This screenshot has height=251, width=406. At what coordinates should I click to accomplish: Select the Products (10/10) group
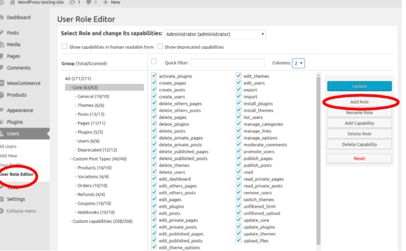[94, 168]
